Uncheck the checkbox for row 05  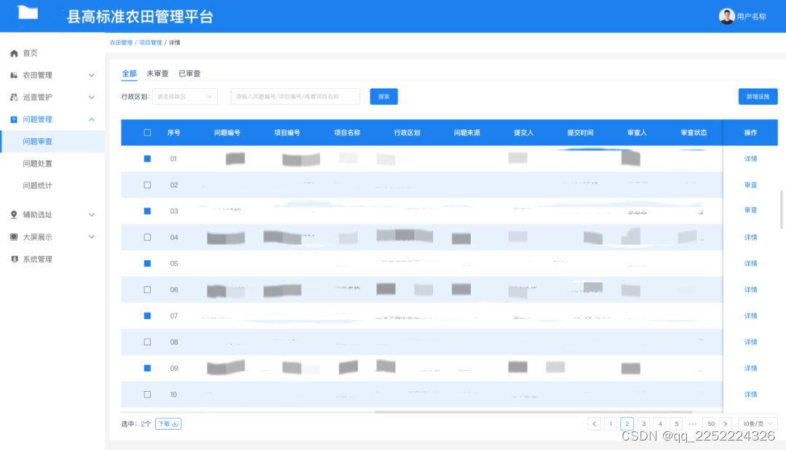coord(147,263)
